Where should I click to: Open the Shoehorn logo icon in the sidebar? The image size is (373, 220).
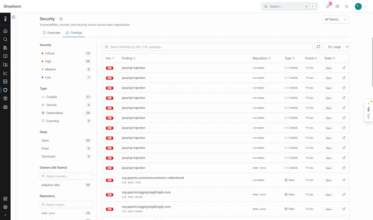5,19
